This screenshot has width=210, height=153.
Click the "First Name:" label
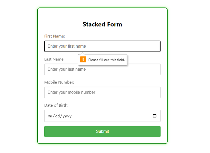[54, 36]
